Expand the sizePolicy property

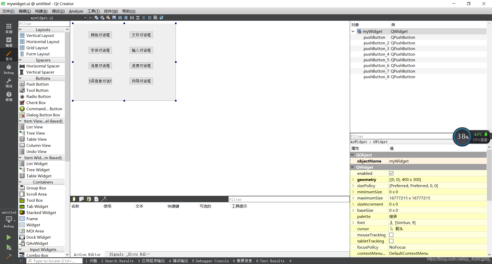[353, 186]
